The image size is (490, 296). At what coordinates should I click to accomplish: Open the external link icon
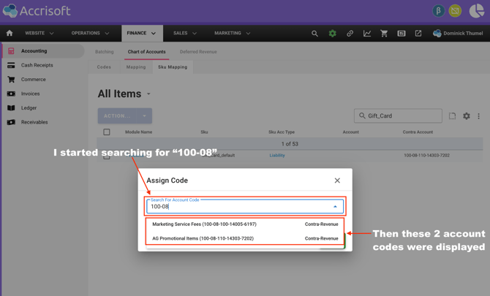click(418, 34)
